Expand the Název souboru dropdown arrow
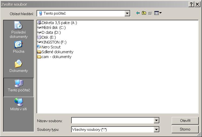This screenshot has height=137, width=202. pyautogui.click(x=157, y=121)
